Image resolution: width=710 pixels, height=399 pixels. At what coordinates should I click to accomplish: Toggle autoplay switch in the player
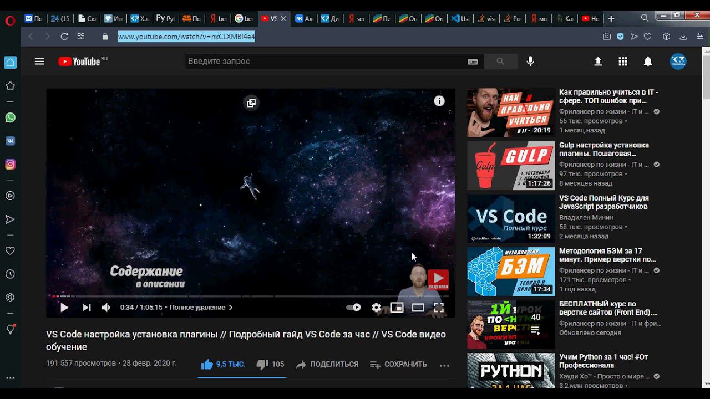click(353, 308)
